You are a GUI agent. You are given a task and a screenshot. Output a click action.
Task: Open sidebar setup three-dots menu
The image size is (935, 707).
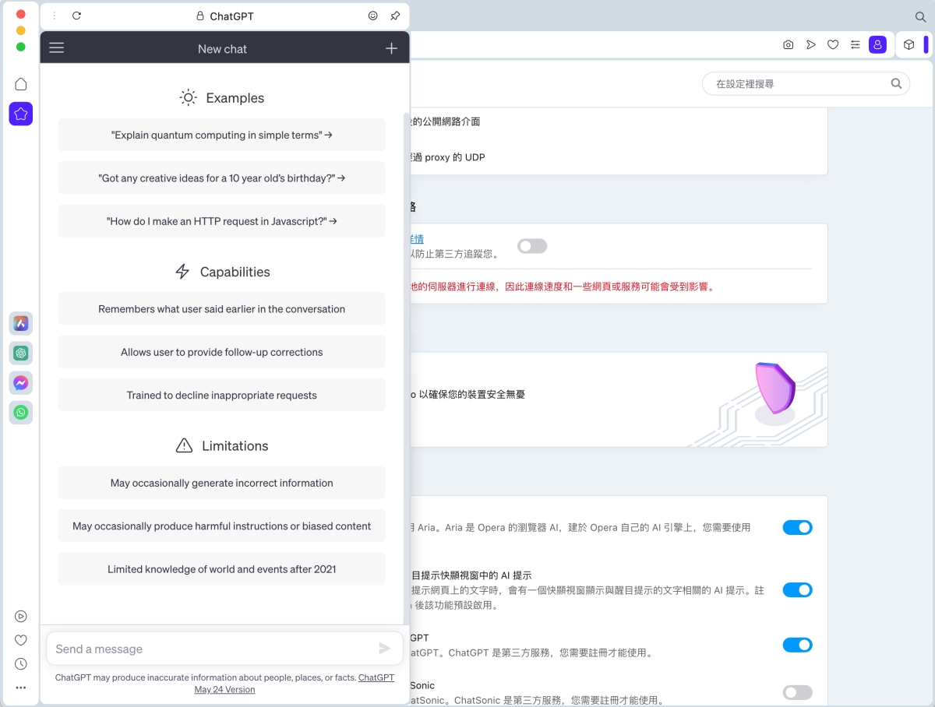coord(21,688)
